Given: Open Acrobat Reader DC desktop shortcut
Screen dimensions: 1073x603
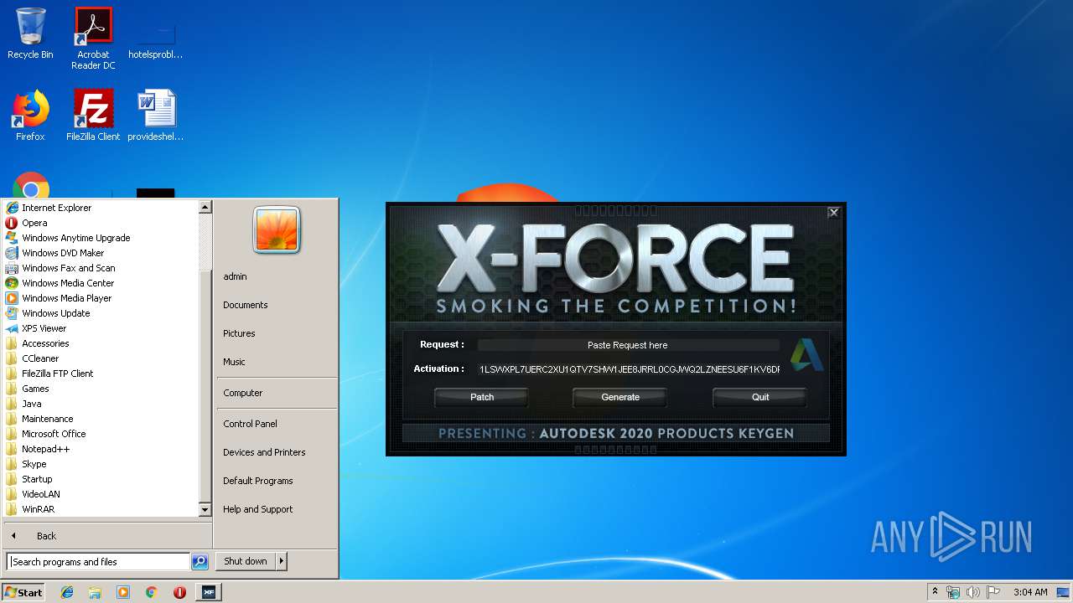Looking at the screenshot, I should click(x=93, y=39).
